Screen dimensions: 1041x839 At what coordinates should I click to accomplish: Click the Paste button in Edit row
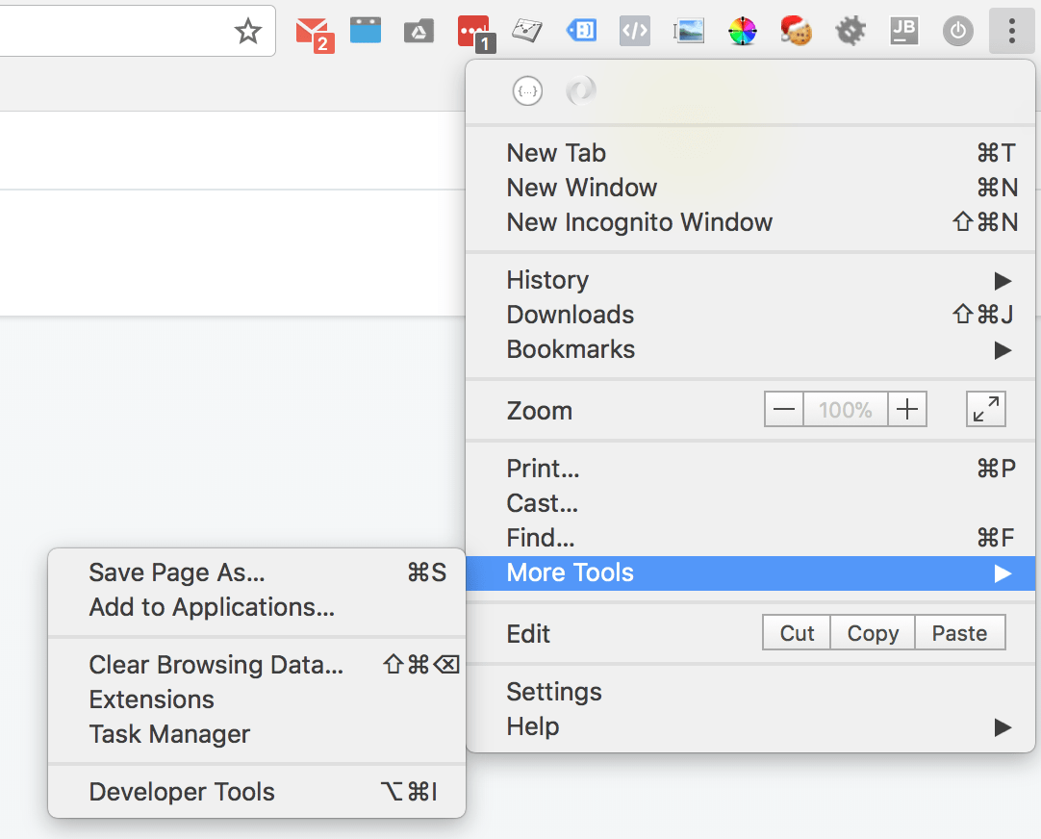pos(960,632)
